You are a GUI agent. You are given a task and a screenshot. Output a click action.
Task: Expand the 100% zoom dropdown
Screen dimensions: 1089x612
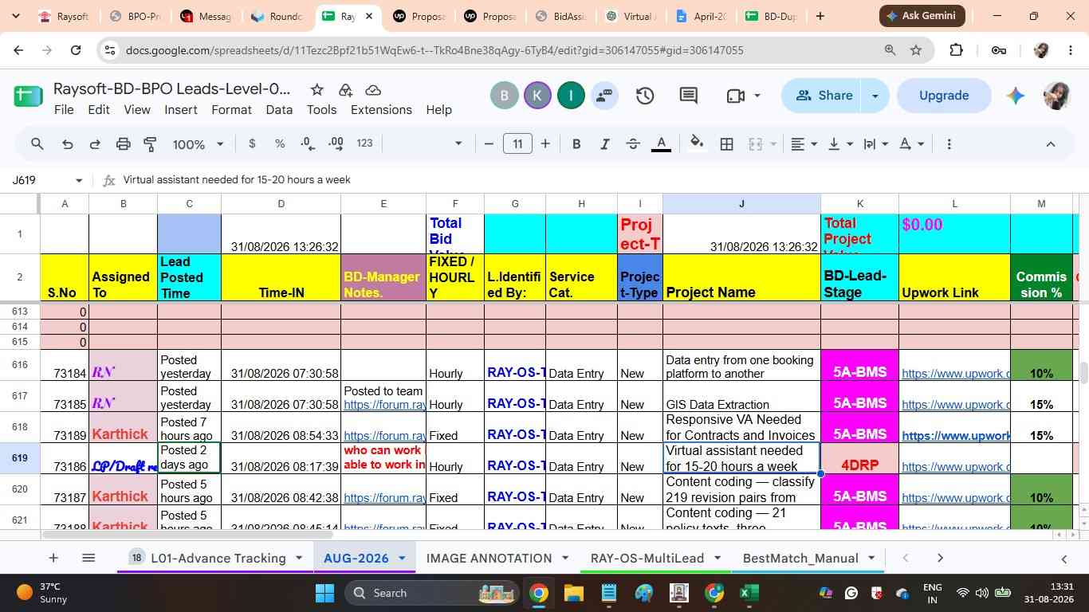pyautogui.click(x=199, y=144)
